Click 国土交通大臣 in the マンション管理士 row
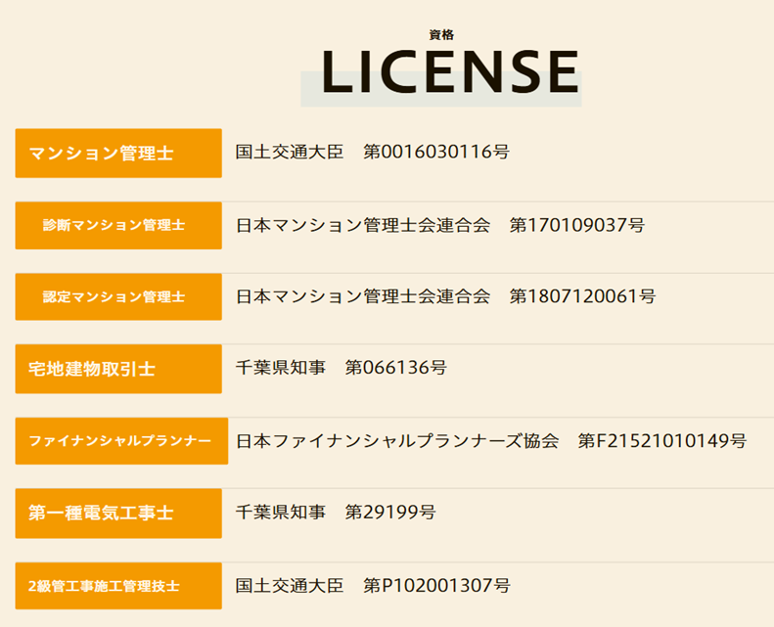 pyautogui.click(x=290, y=153)
